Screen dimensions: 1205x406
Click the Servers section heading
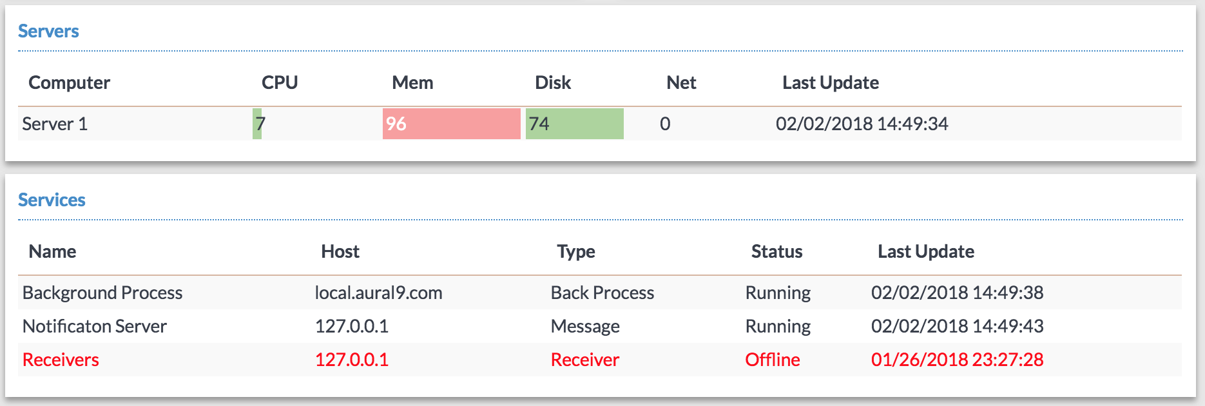pyautogui.click(x=48, y=31)
